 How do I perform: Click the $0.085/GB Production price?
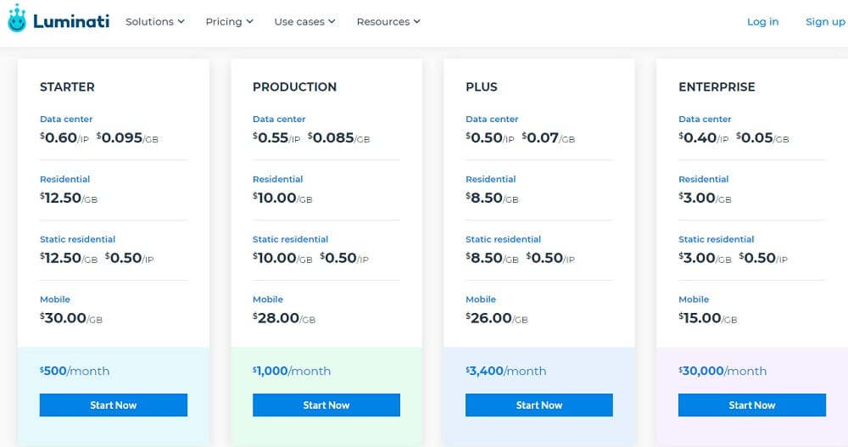[339, 138]
